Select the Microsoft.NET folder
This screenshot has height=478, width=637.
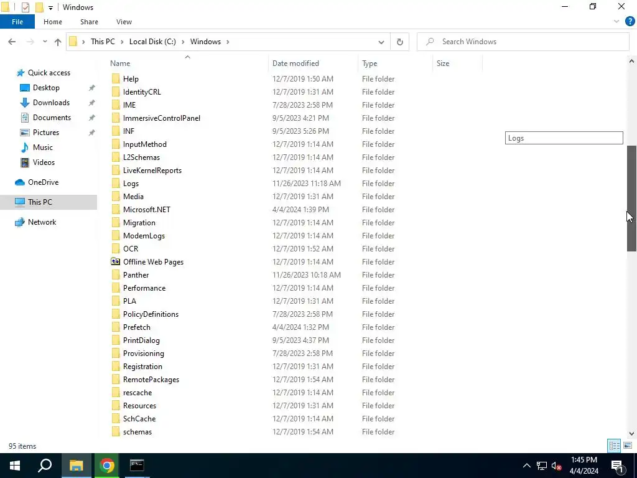point(147,210)
